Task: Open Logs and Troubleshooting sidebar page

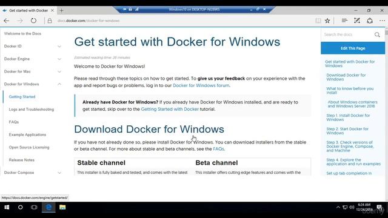Action: click(x=31, y=109)
